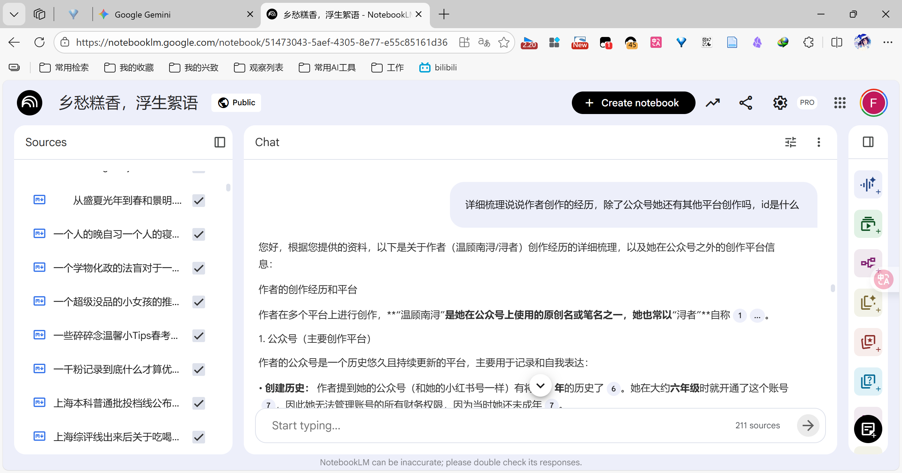Generate a Mind Map from the sidebar
This screenshot has height=473, width=902.
[x=867, y=263]
